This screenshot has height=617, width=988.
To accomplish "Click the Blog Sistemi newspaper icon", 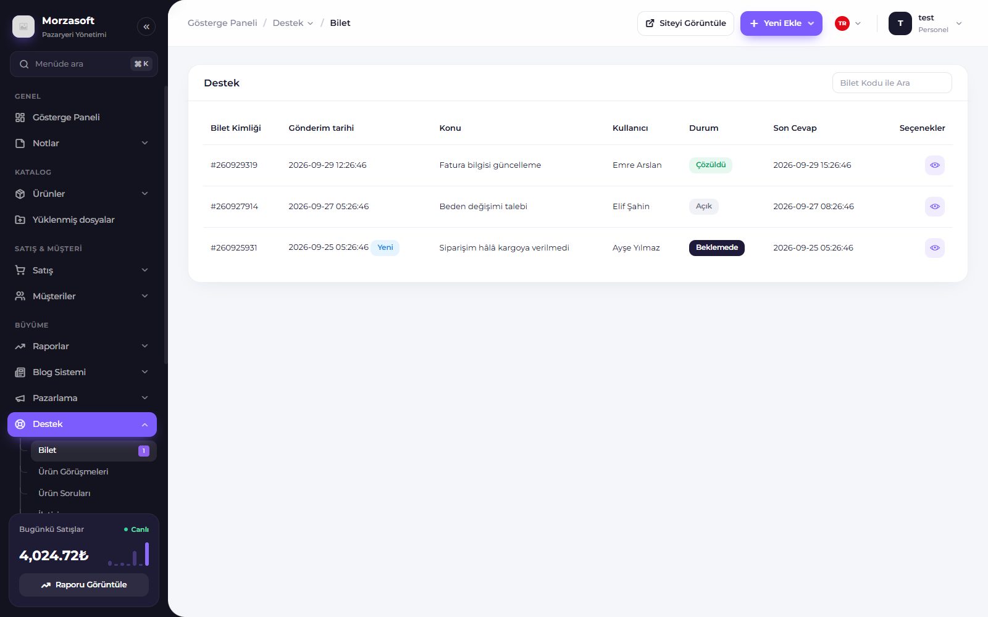I will click(x=20, y=372).
